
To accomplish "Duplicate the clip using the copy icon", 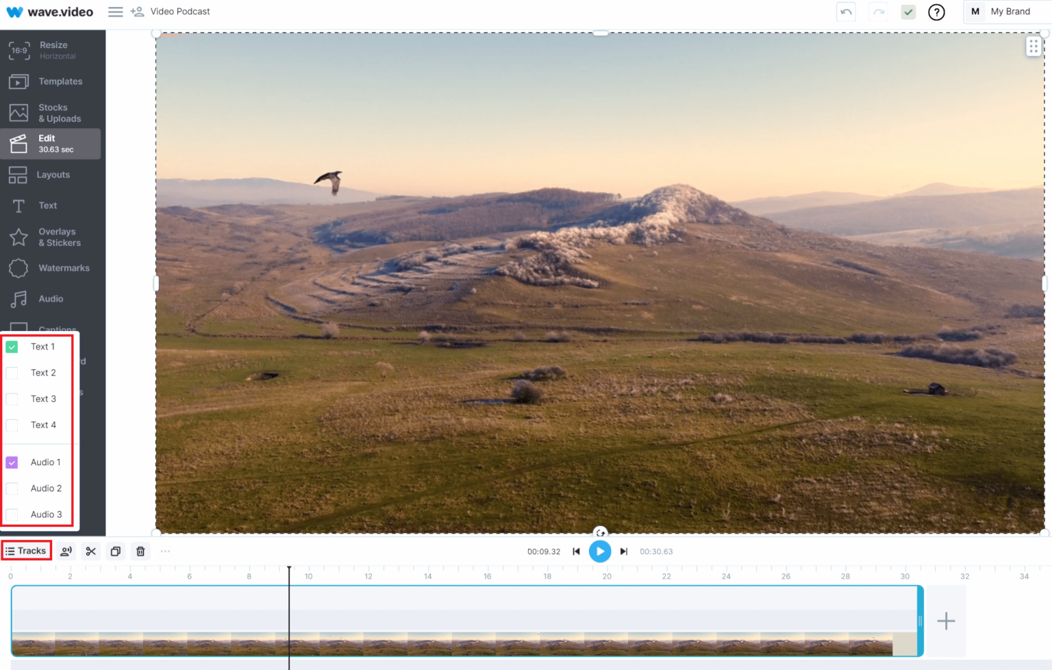I will (x=115, y=551).
